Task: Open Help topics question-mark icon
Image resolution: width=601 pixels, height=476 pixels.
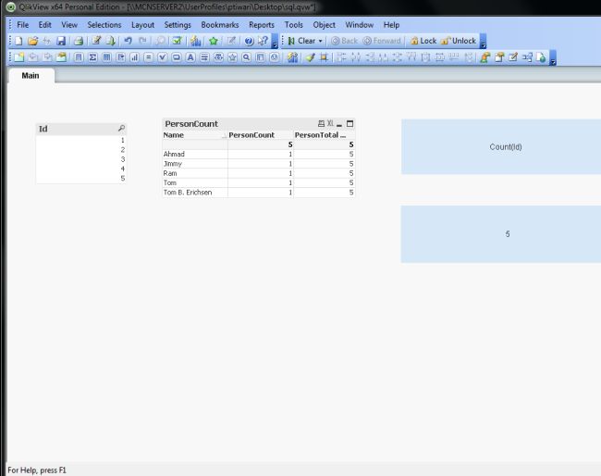Action: tap(249, 41)
